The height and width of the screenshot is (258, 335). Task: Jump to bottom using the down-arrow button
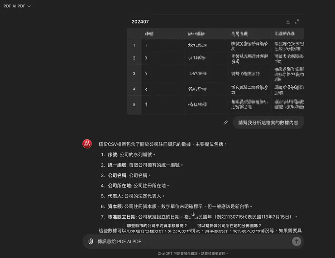(x=193, y=215)
